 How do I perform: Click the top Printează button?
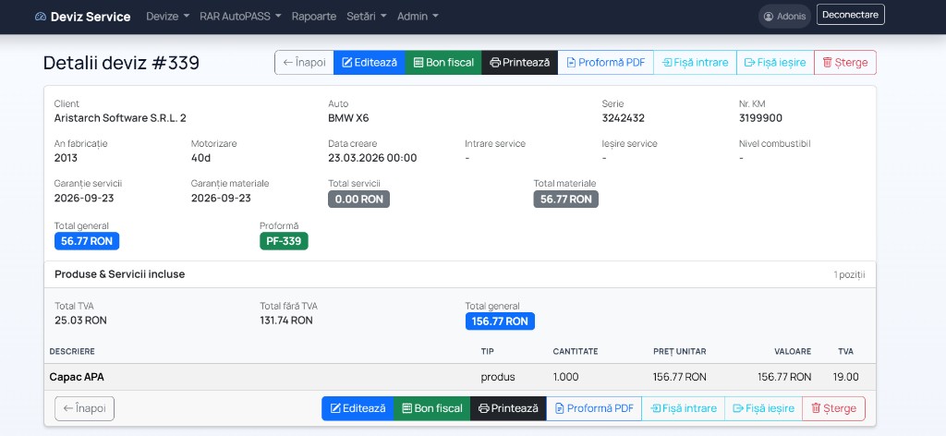(519, 62)
